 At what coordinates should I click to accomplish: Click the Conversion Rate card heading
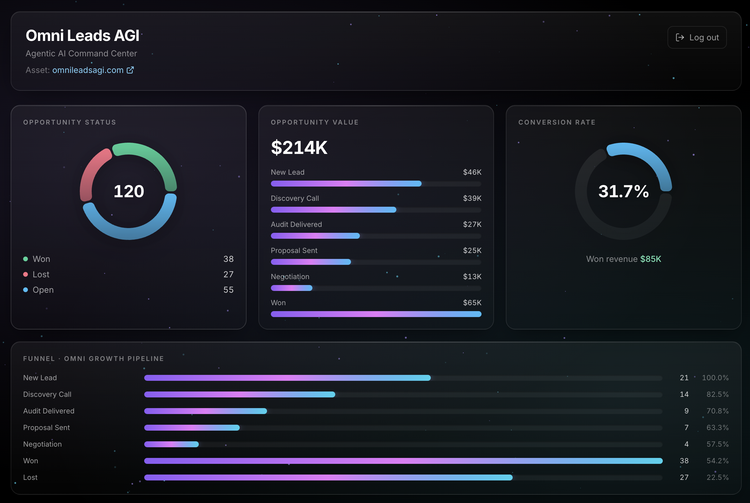click(557, 122)
